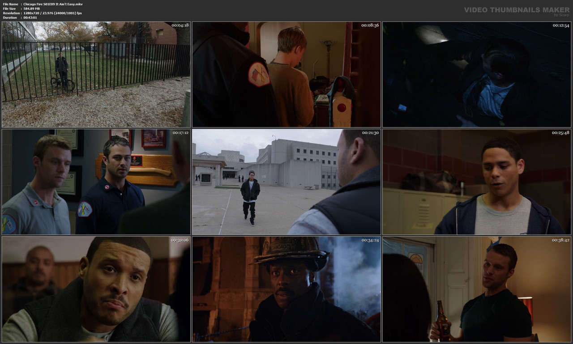Screen dimensions: 573x344
Task: Click the 00:17:12 timestamp overlay
Action: point(180,132)
